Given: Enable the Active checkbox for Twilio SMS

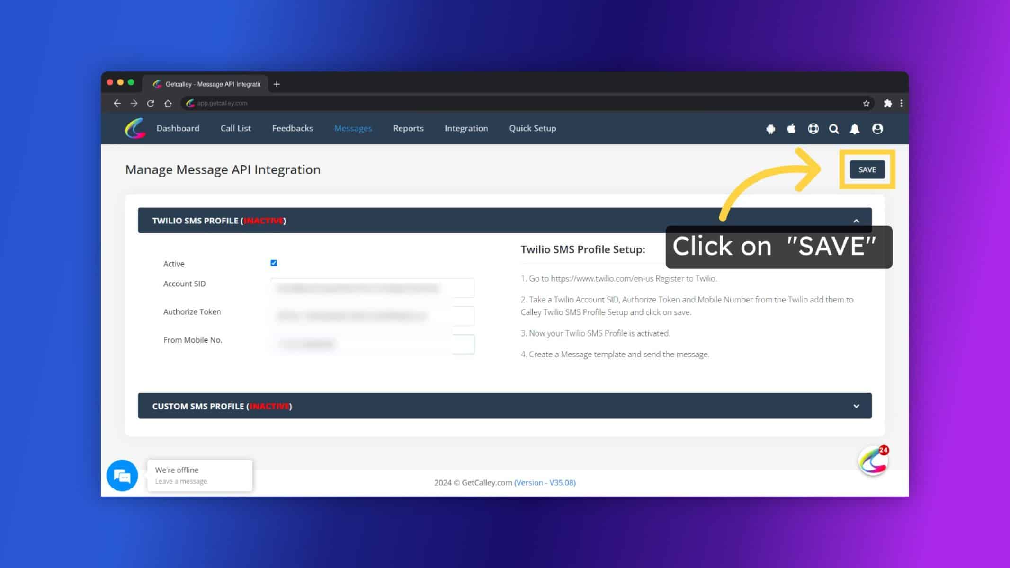Looking at the screenshot, I should point(273,263).
